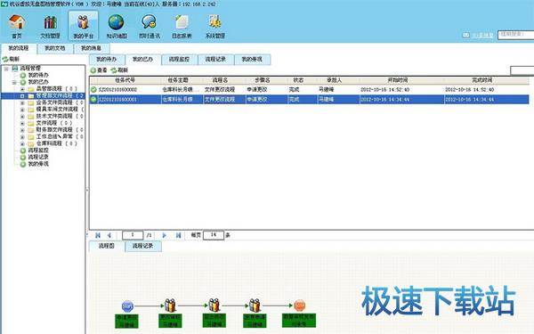
Task: Expand the 模具车间文件流程 folder node
Action: pyautogui.click(x=22, y=110)
